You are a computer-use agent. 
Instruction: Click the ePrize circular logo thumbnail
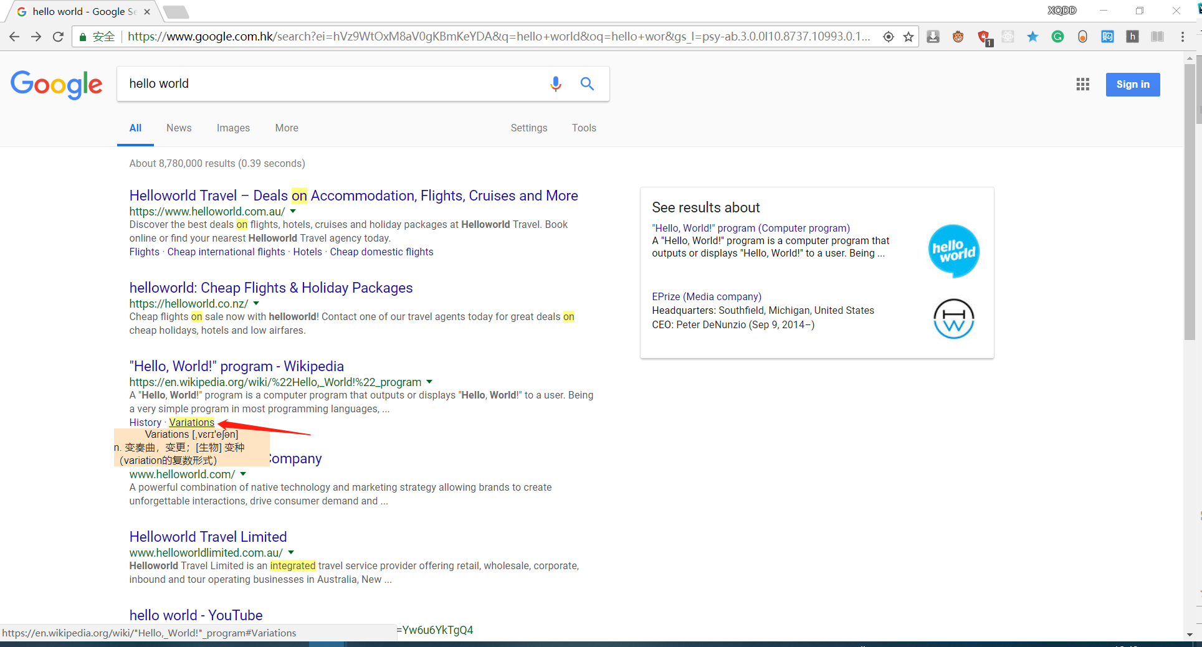click(x=953, y=318)
